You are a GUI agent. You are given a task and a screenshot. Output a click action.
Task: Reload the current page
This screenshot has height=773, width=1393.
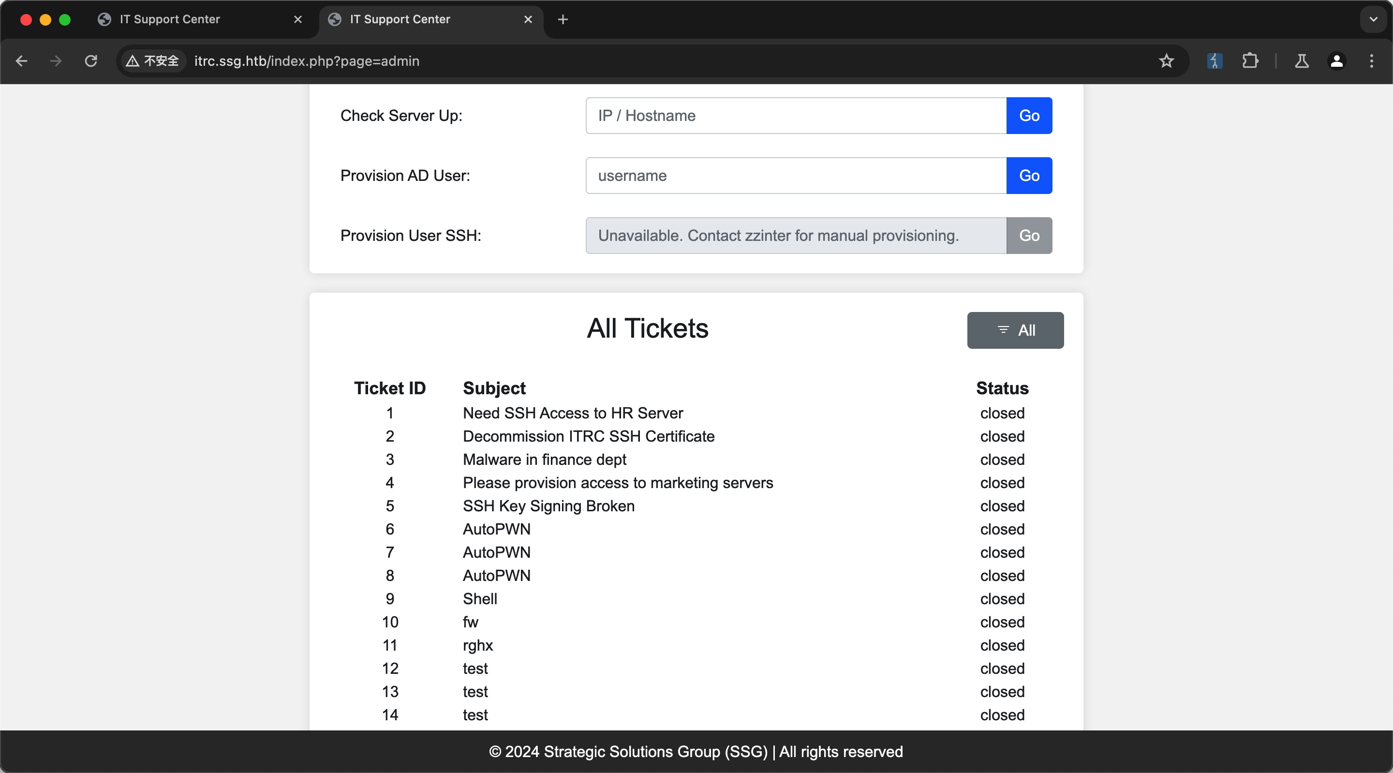coord(91,61)
